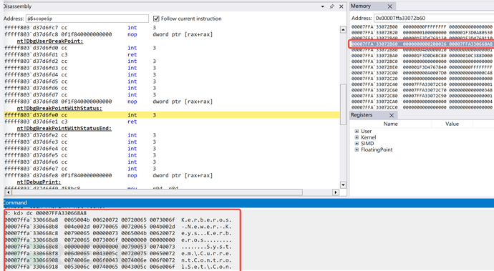The image size is (494, 271).
Task: Close the Memory tab
Action: (390, 6)
